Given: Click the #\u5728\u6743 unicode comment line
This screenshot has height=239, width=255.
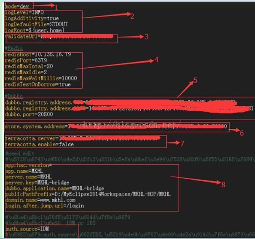Looking at the screenshot, I should 130,159.
